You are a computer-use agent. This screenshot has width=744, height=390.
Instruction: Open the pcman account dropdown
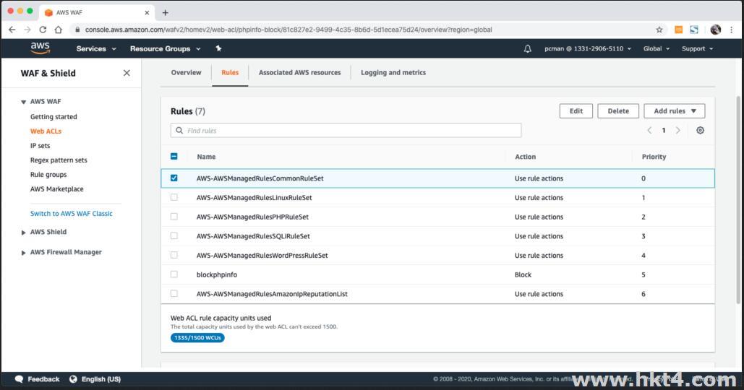(587, 49)
